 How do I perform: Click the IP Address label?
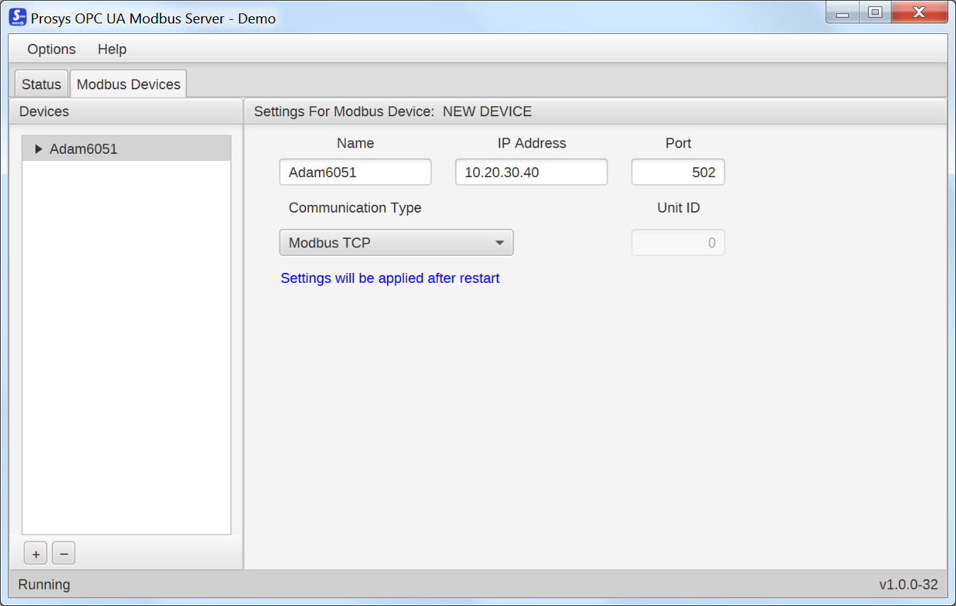[x=532, y=143]
